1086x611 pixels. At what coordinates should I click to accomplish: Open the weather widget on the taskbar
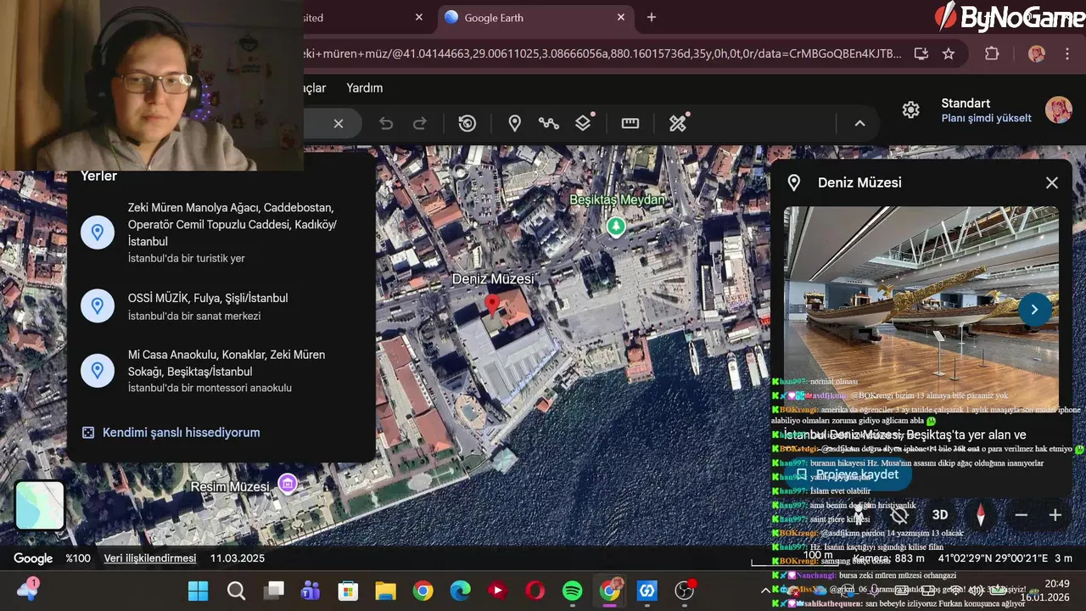point(27,589)
